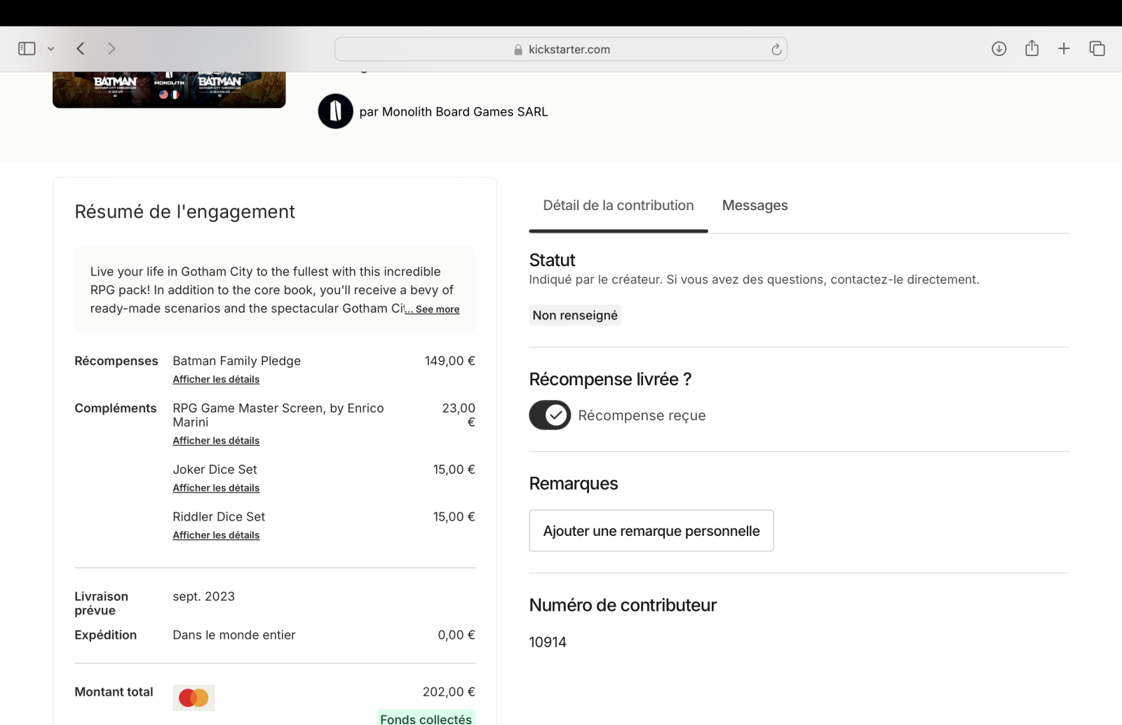Toggle the Récompense reçue switch
The height and width of the screenshot is (725, 1122).
550,415
